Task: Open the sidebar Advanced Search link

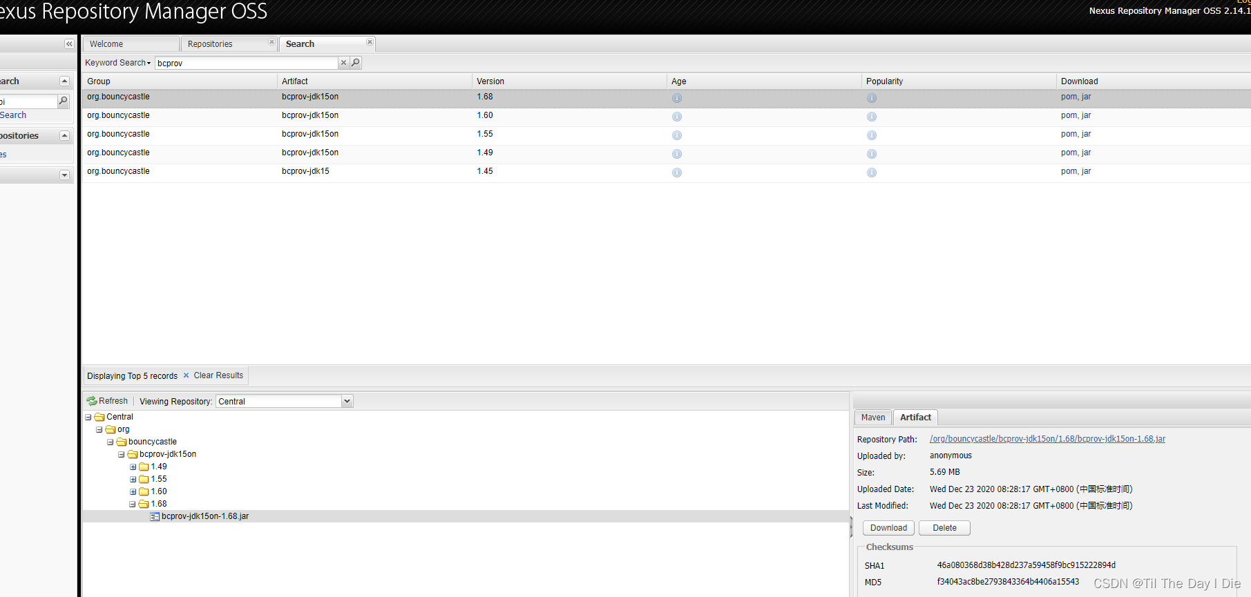Action: (x=13, y=115)
